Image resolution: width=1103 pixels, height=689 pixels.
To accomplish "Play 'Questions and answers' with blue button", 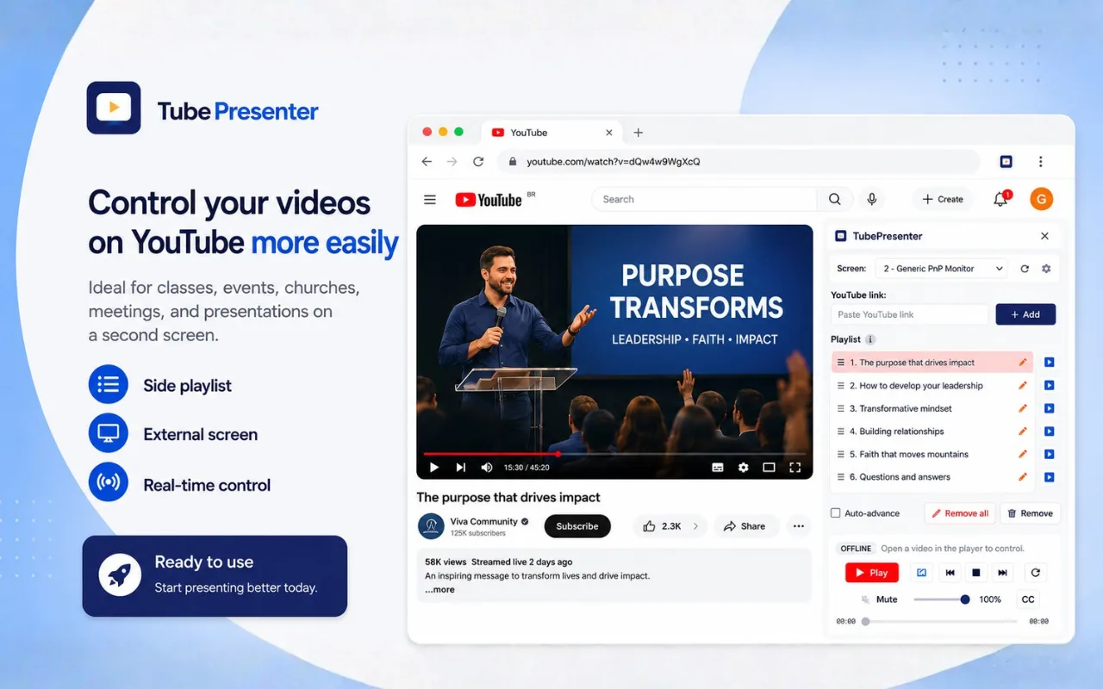I will point(1049,477).
